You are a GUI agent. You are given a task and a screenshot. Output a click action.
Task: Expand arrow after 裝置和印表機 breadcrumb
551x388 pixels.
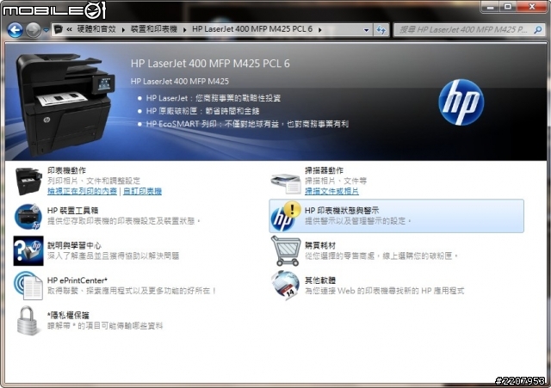coord(185,30)
